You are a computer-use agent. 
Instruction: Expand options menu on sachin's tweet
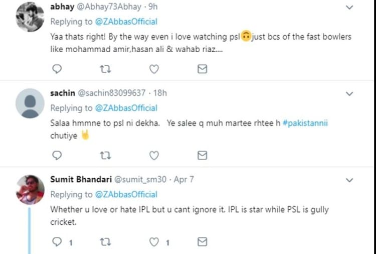[x=350, y=94]
